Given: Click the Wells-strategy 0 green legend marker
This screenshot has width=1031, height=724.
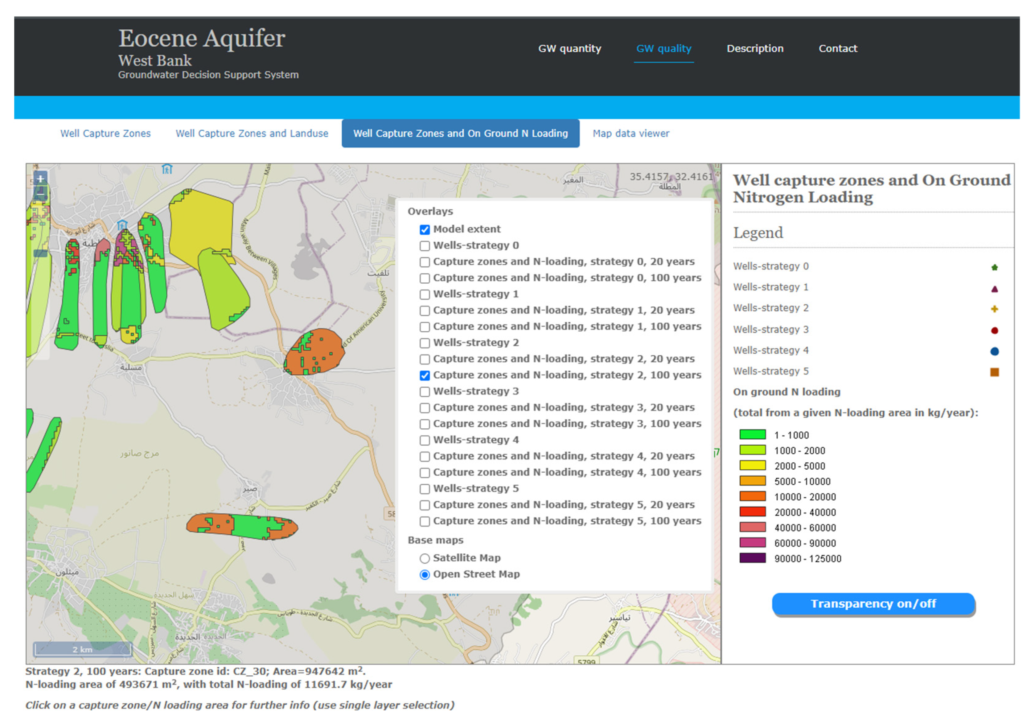Looking at the screenshot, I should pos(994,267).
